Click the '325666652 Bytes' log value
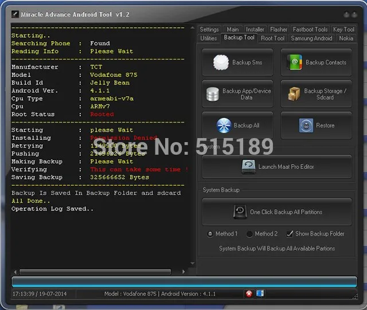The height and width of the screenshot is (310, 367). pyautogui.click(x=120, y=177)
